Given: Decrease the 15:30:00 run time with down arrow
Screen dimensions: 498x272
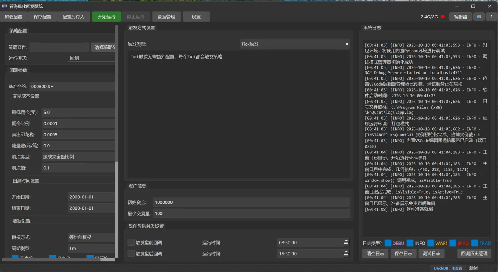Looking at the screenshot, I should pos(346,255).
